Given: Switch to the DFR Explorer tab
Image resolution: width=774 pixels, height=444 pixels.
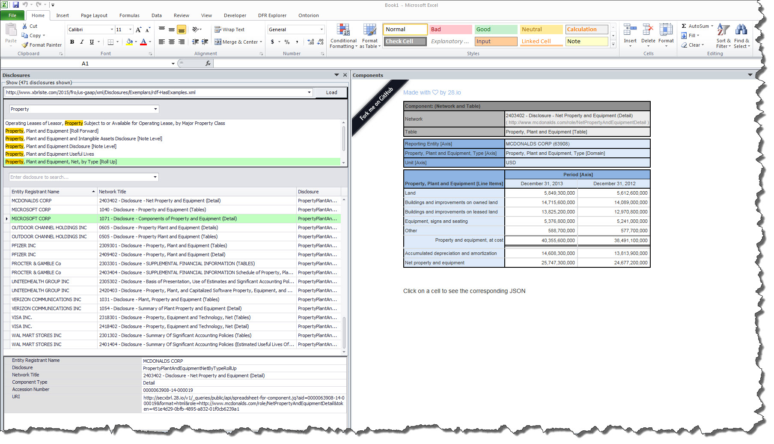Looking at the screenshot, I should coord(272,15).
